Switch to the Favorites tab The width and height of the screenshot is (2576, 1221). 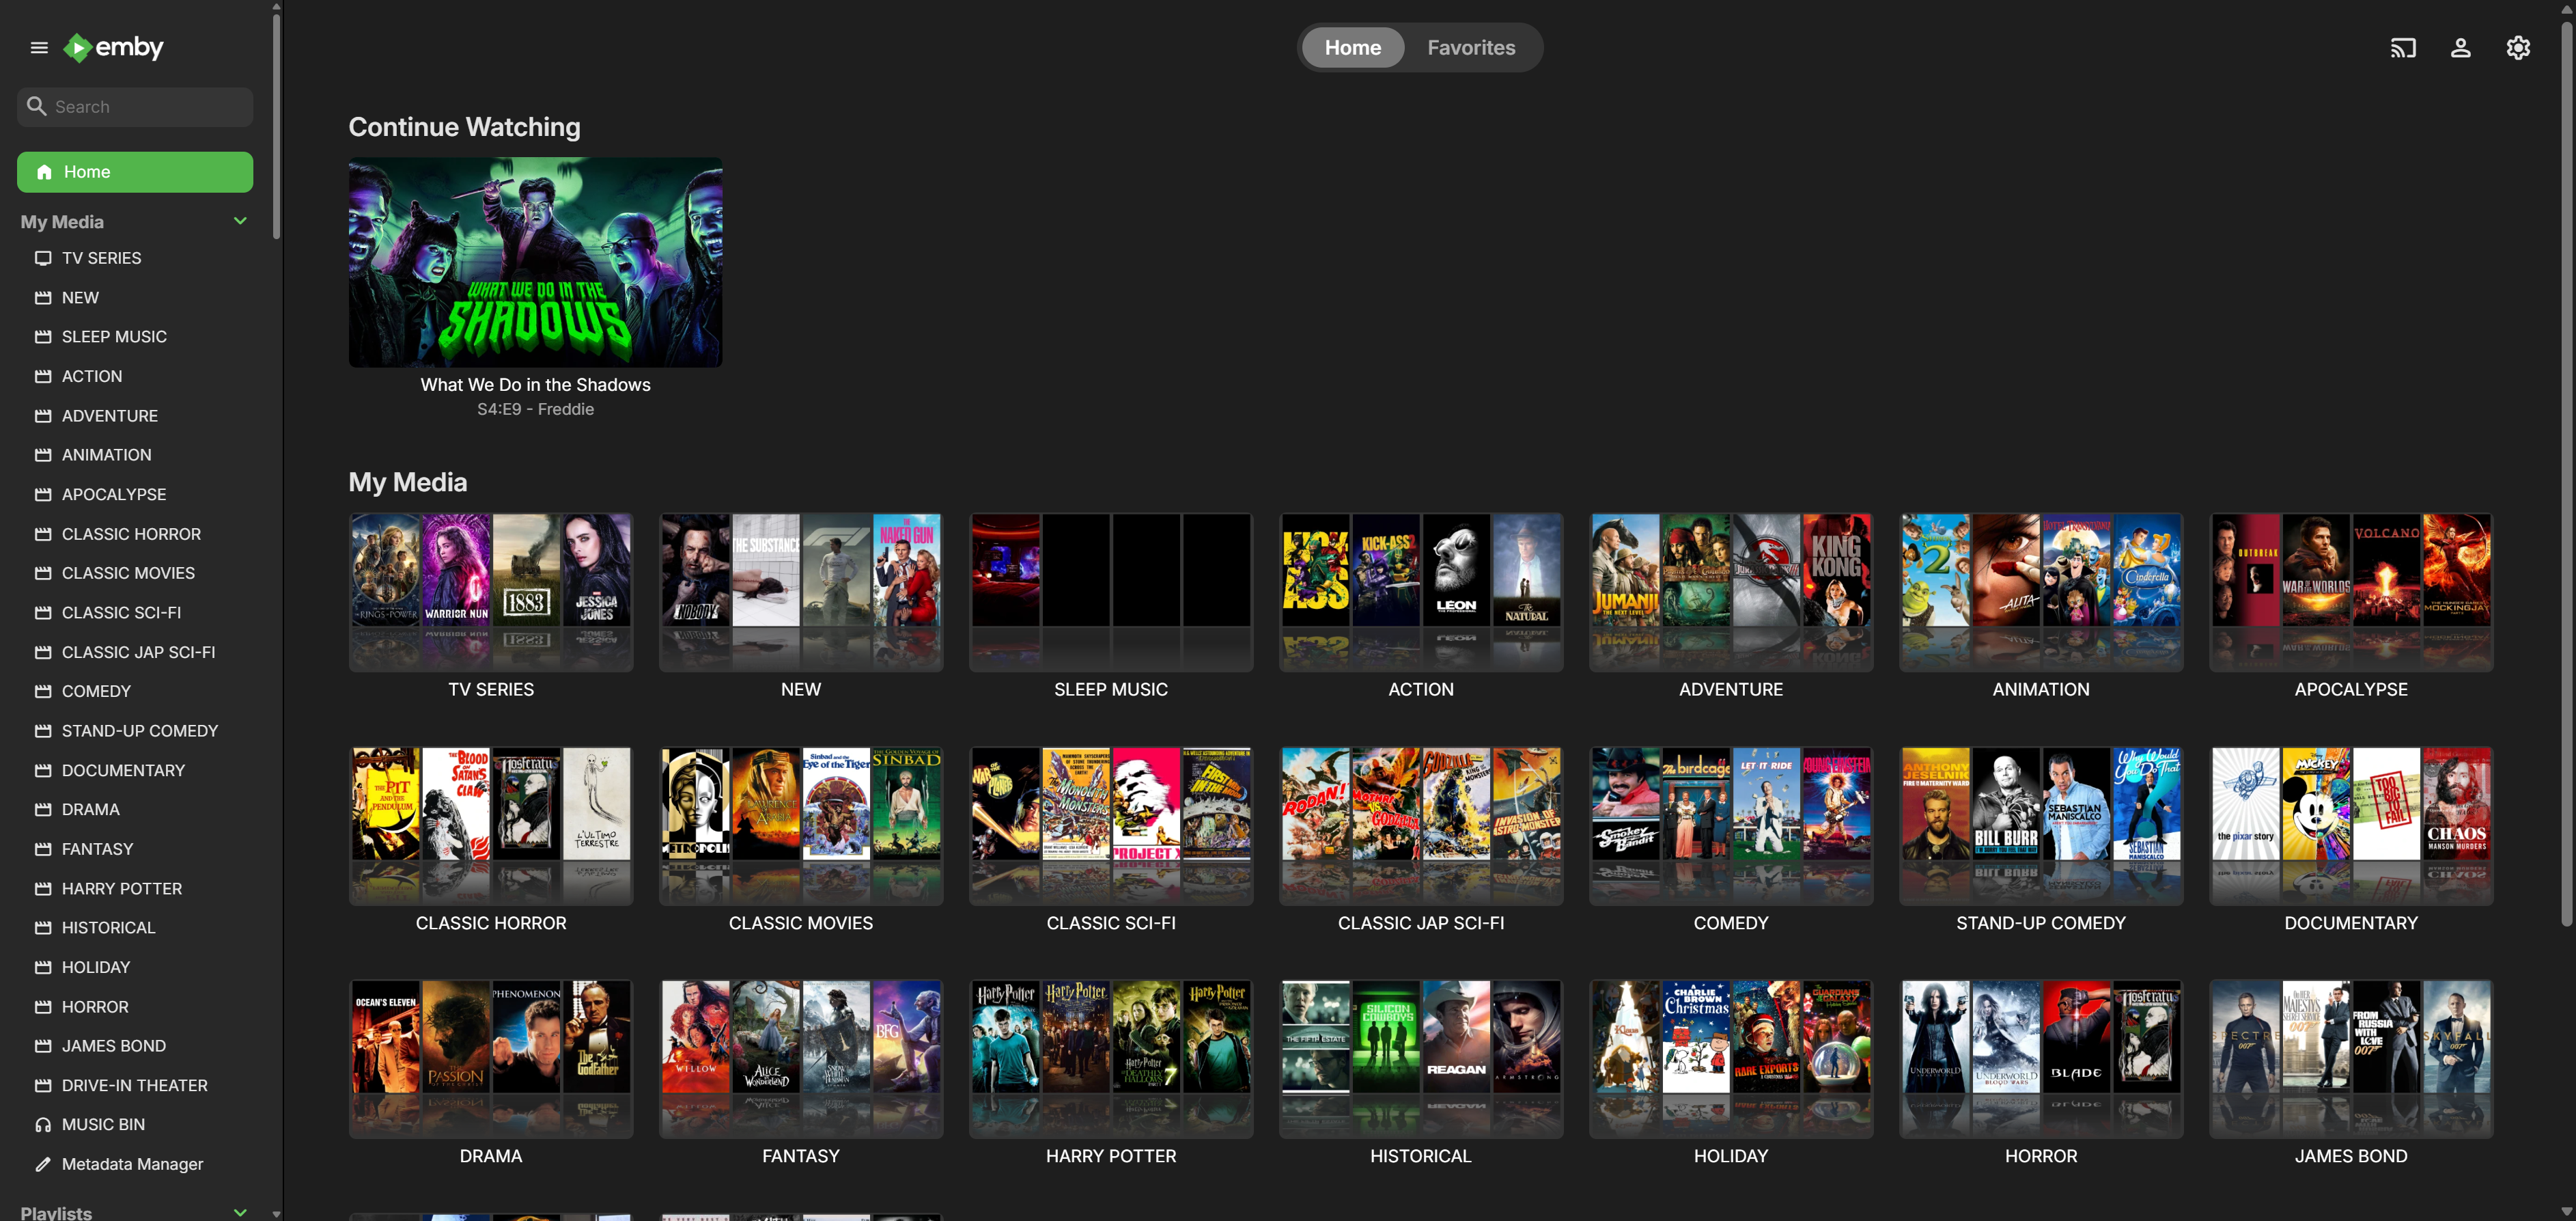pyautogui.click(x=1470, y=48)
